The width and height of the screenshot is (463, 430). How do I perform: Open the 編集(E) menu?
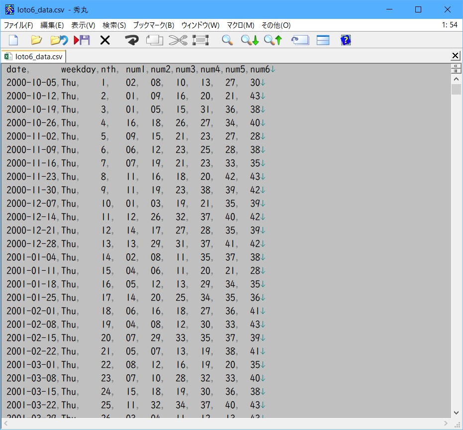click(52, 25)
